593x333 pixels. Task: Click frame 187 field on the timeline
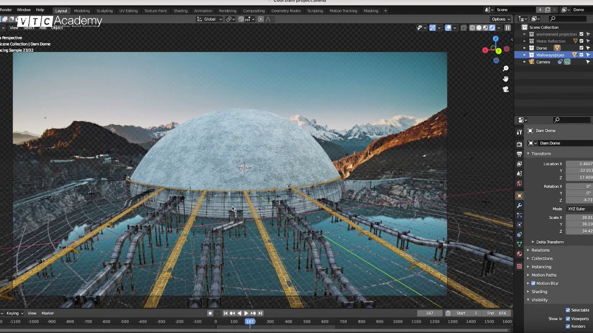[x=429, y=313]
